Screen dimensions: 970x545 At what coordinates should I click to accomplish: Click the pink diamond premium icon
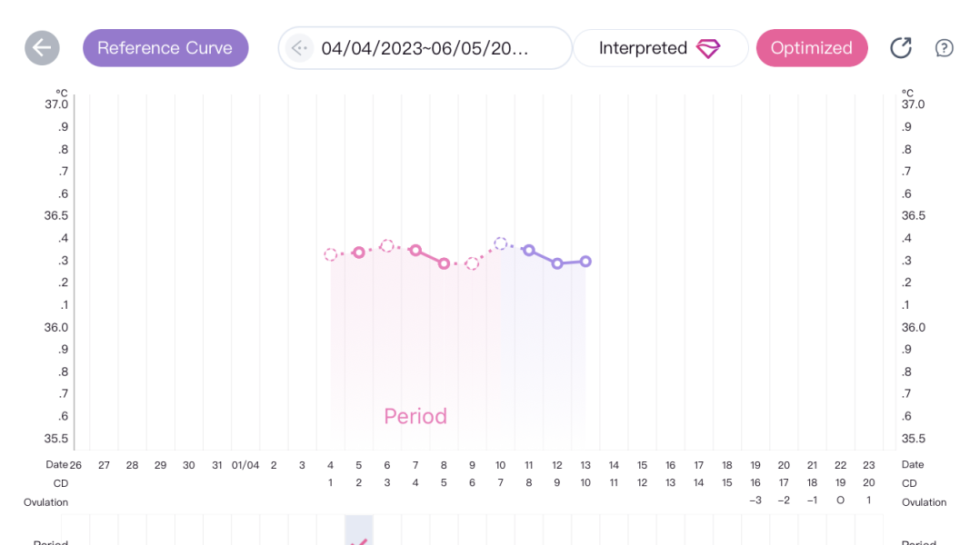click(708, 49)
